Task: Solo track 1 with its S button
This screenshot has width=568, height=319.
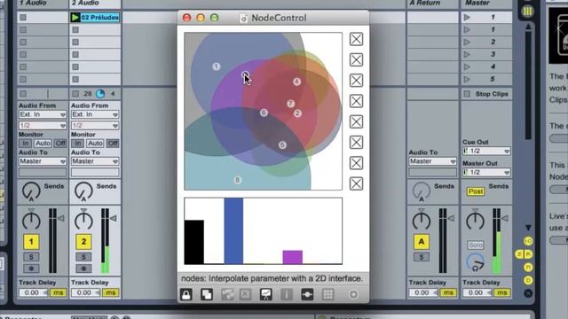Action: (x=31, y=257)
